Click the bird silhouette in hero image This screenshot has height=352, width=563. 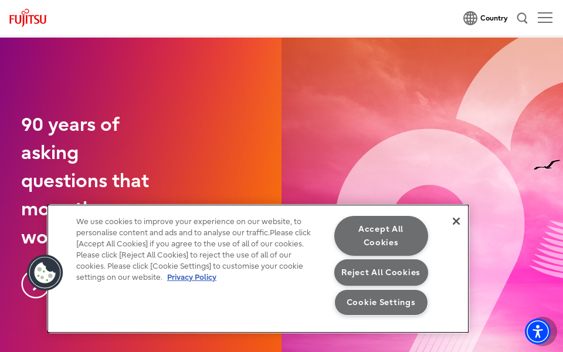[546, 165]
